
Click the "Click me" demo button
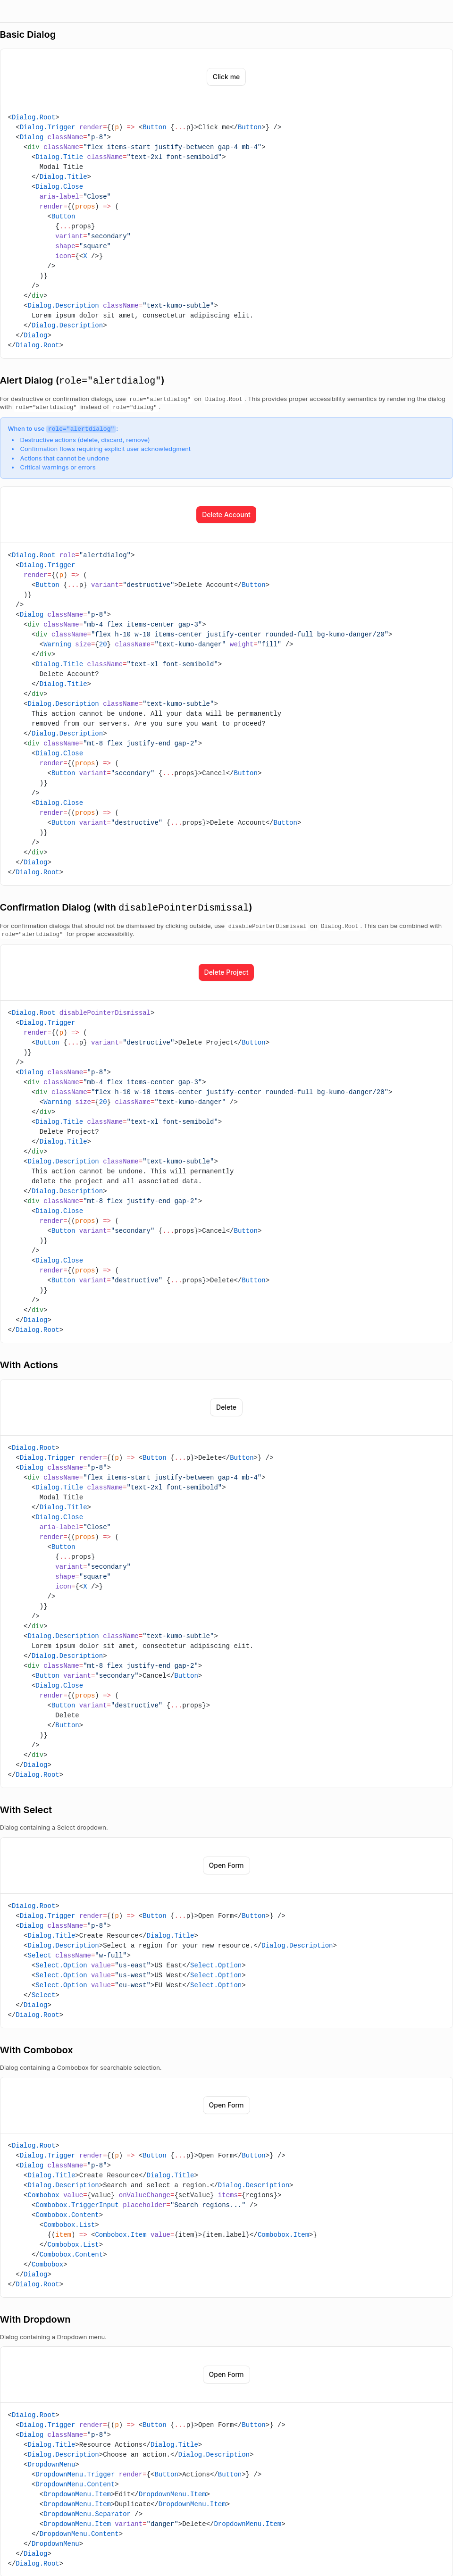pyautogui.click(x=226, y=77)
